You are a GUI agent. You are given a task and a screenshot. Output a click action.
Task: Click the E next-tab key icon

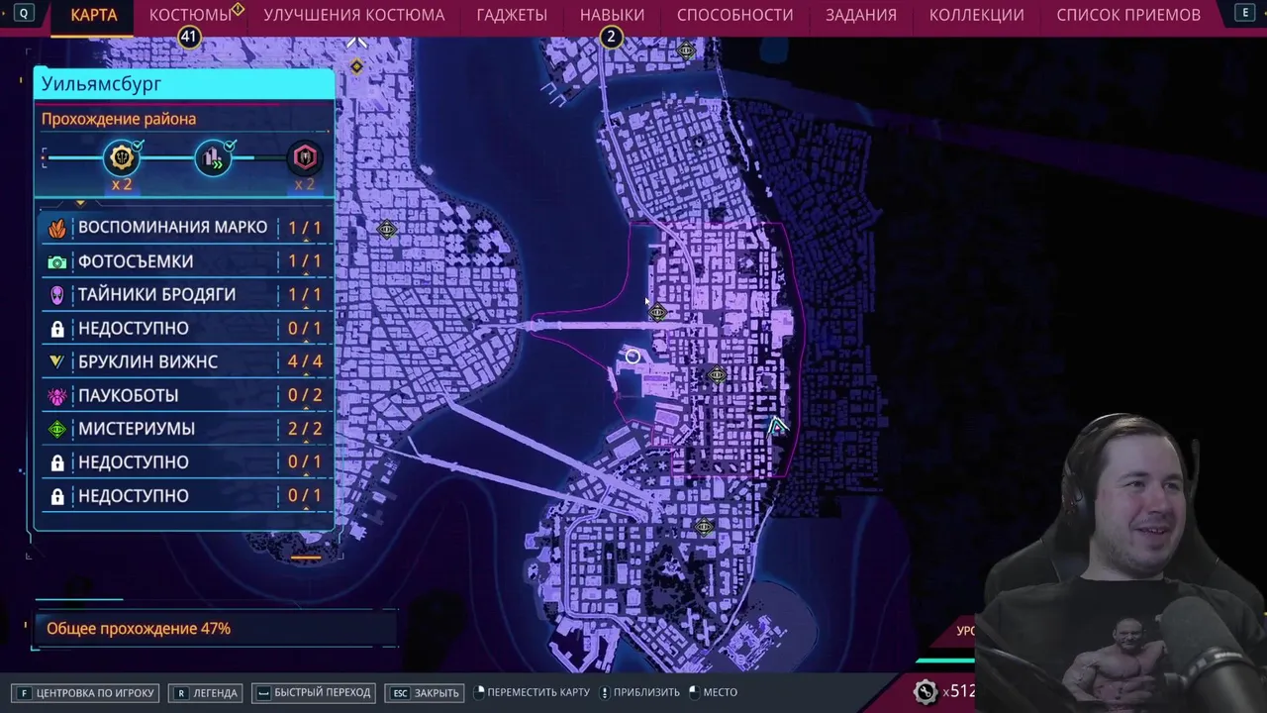click(1244, 13)
